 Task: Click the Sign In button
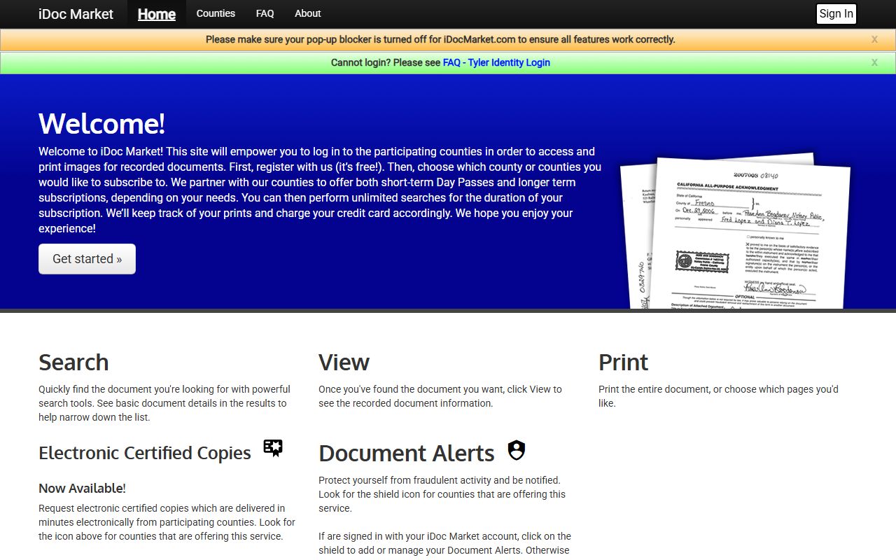pyautogui.click(x=836, y=14)
